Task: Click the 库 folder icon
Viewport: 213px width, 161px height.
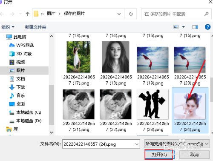Action: [x=9, y=129]
